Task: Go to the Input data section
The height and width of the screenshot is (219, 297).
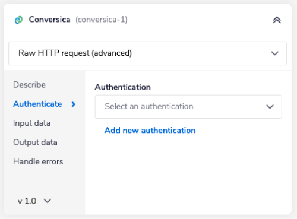Action: tap(31, 123)
